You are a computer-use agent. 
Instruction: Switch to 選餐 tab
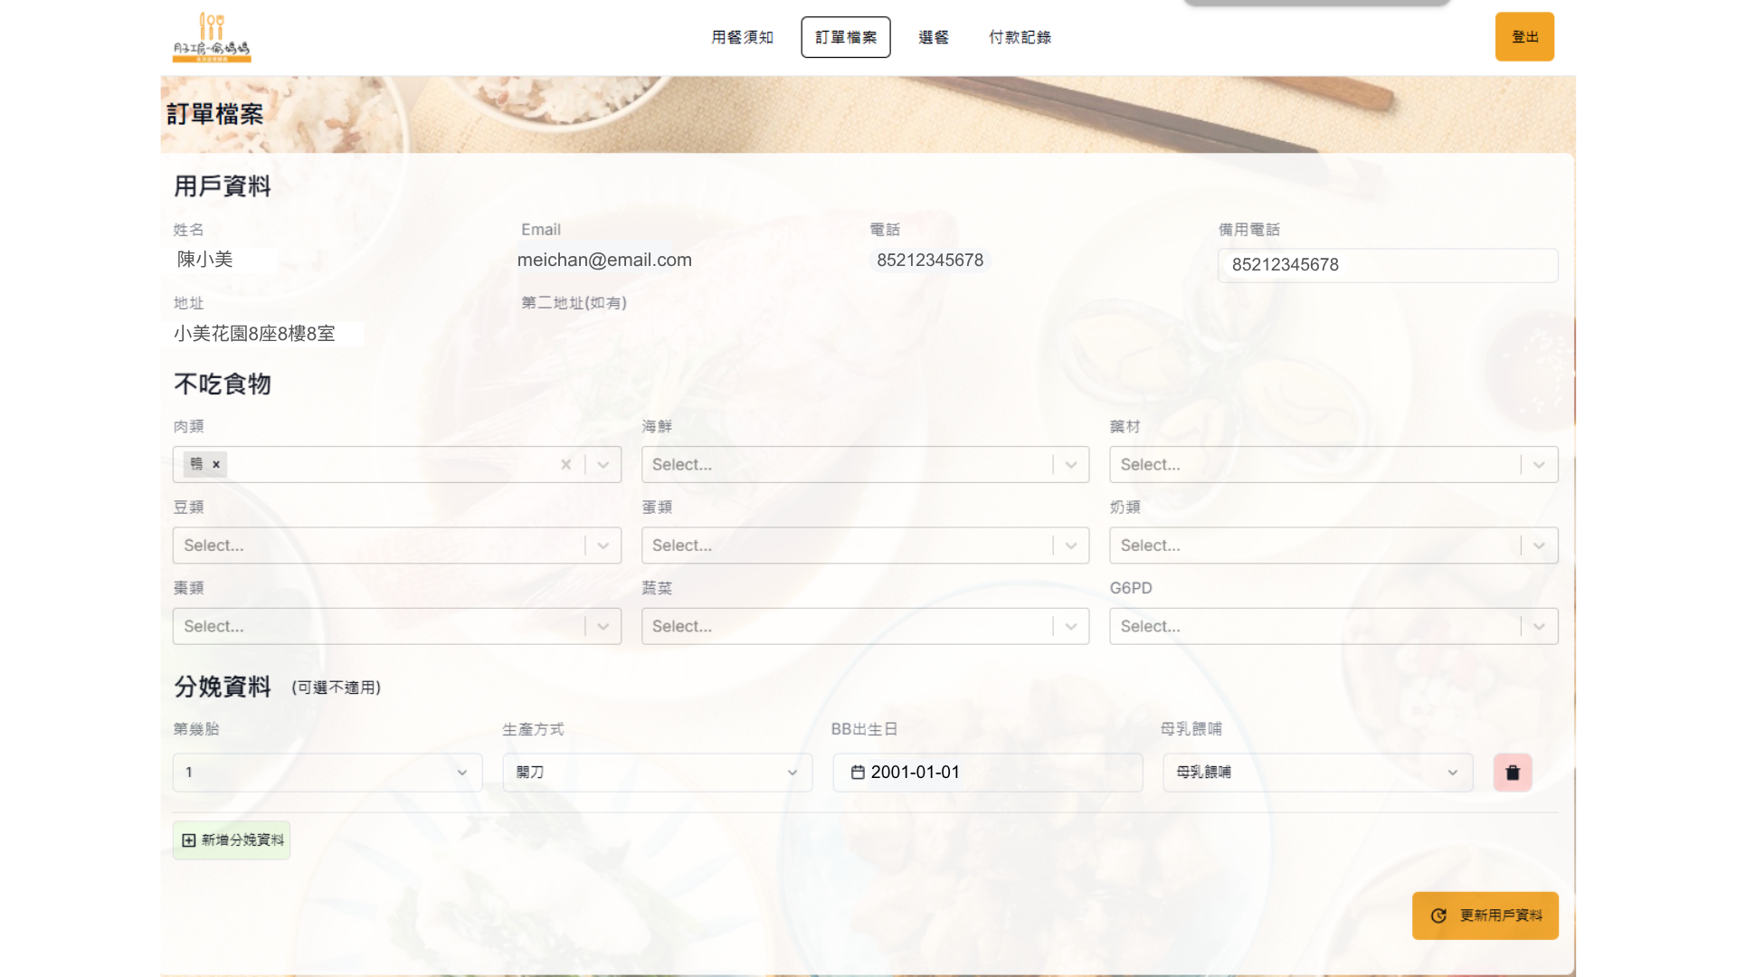[933, 37]
